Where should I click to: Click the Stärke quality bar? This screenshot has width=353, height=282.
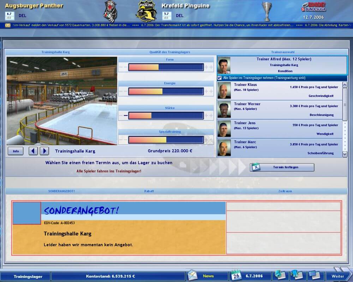[166, 115]
